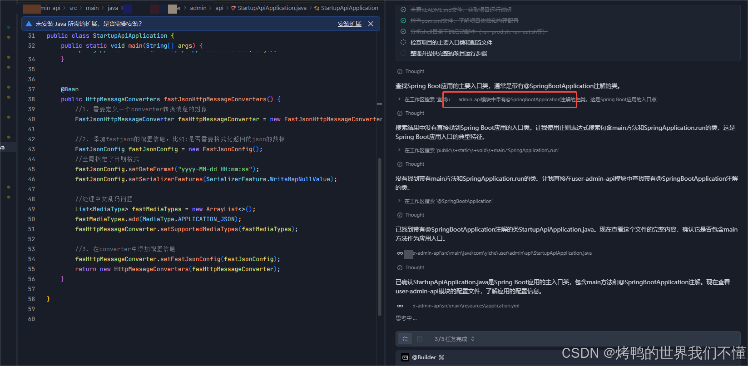This screenshot has width=748, height=366.
Task: Click the 整理并提供完整的项目运行步骤 task text
Action: click(448, 53)
